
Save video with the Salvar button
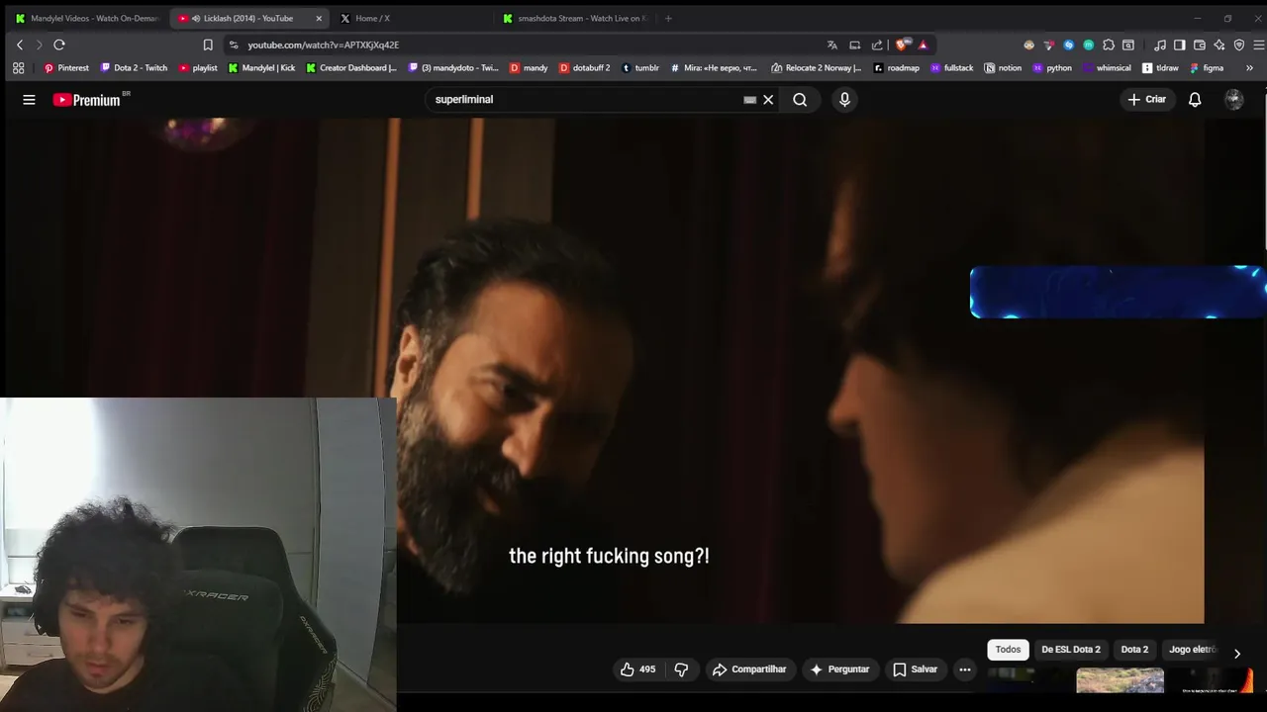(915, 669)
